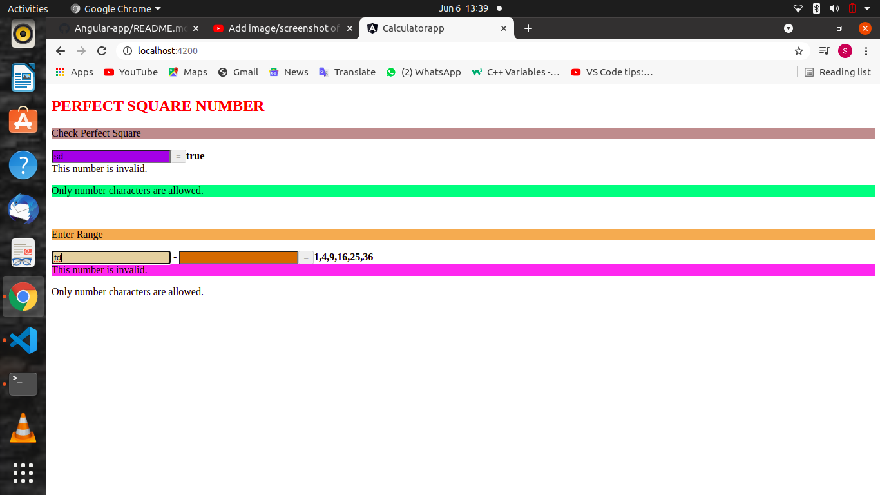Open the terminal from the dock

click(23, 383)
